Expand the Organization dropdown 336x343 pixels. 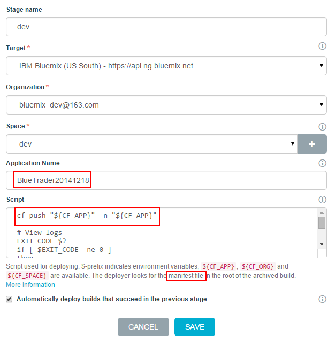coord(166,105)
